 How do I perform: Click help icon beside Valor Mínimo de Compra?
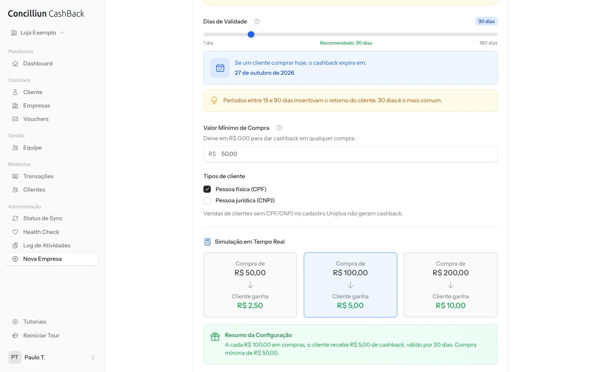pos(279,128)
